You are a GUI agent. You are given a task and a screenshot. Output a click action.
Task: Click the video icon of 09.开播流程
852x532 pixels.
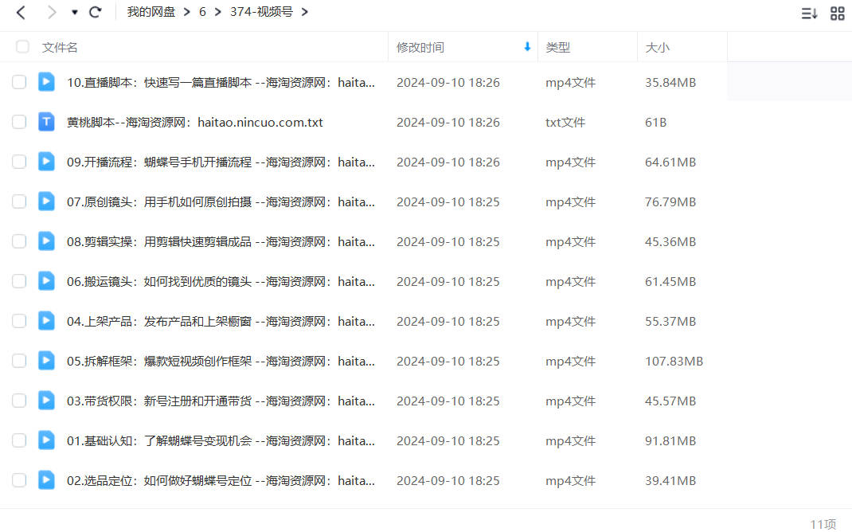tap(46, 162)
